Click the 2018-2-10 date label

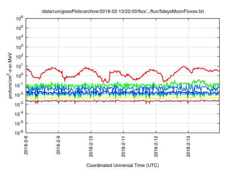coord(91,146)
